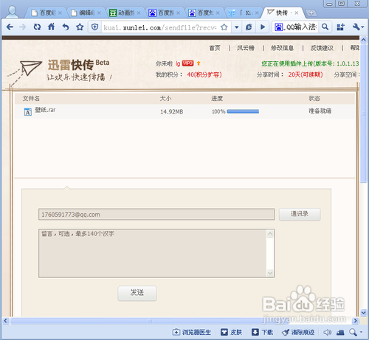Open the extensions grid icon
Screen dimensions: 369x340
[341, 27]
